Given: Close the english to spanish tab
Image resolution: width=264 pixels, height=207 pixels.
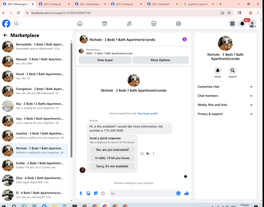Looking at the screenshot, I should (x=213, y=4).
